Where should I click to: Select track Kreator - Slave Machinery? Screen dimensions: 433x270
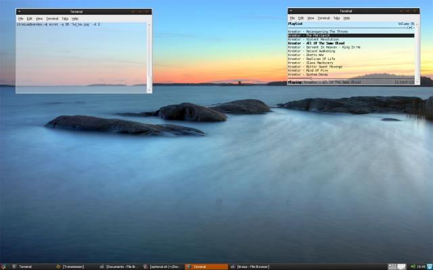(311, 63)
